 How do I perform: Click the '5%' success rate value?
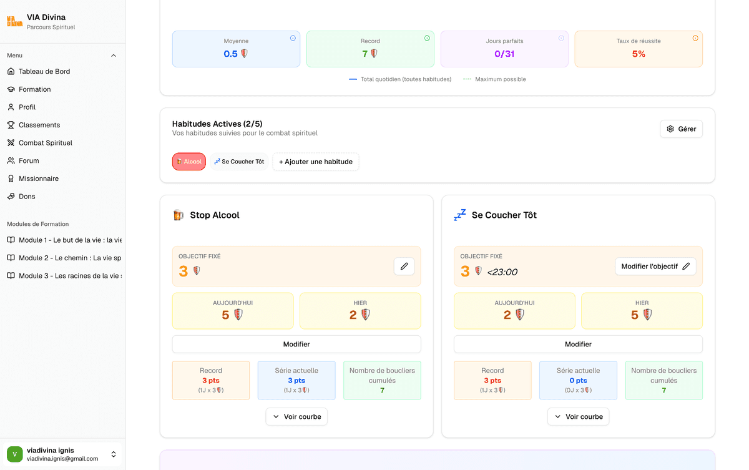(x=639, y=54)
